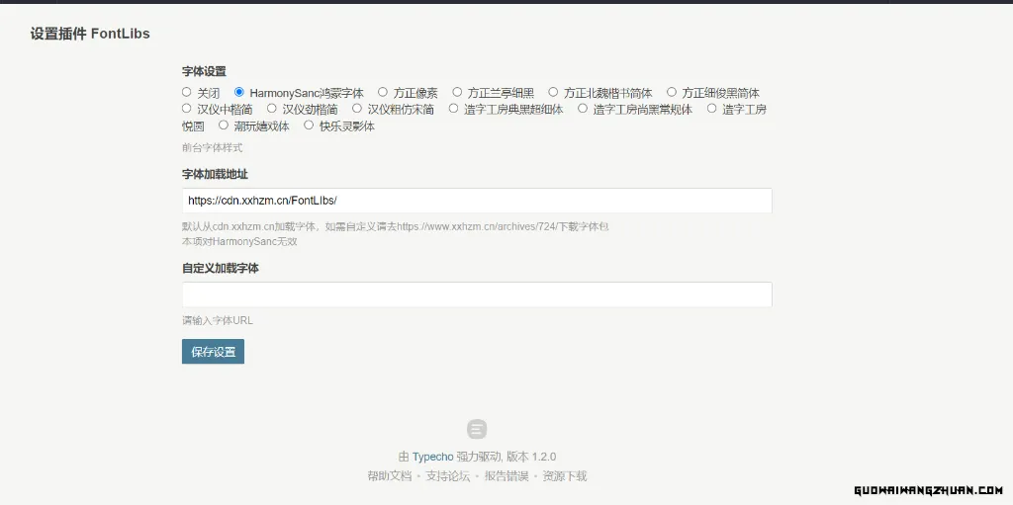Choose the 方正像素 font option
This screenshot has width=1013, height=505.
pos(383,92)
